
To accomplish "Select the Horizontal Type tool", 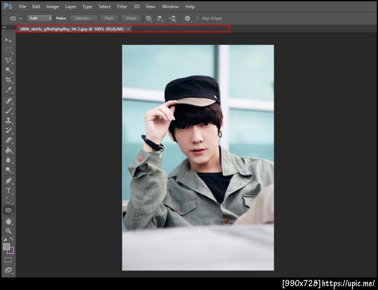I will [x=8, y=190].
